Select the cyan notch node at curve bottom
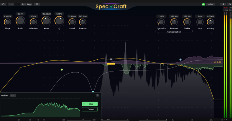 pos(93,92)
